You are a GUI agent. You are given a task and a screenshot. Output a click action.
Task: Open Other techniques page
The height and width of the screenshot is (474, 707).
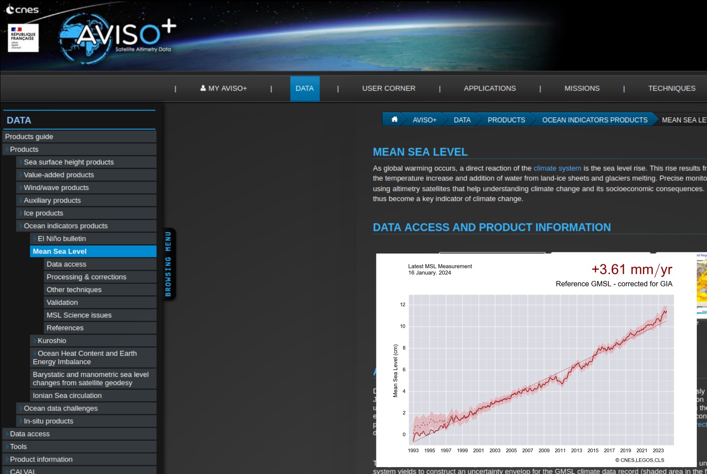pyautogui.click(x=100, y=290)
